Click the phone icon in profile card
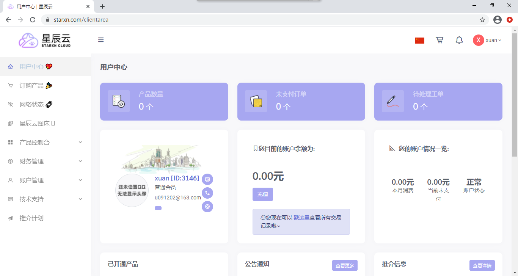The width and height of the screenshot is (518, 276). (x=207, y=193)
